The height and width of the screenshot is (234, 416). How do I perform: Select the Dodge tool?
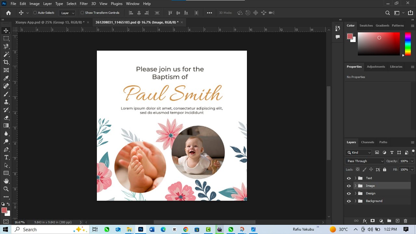6,141
